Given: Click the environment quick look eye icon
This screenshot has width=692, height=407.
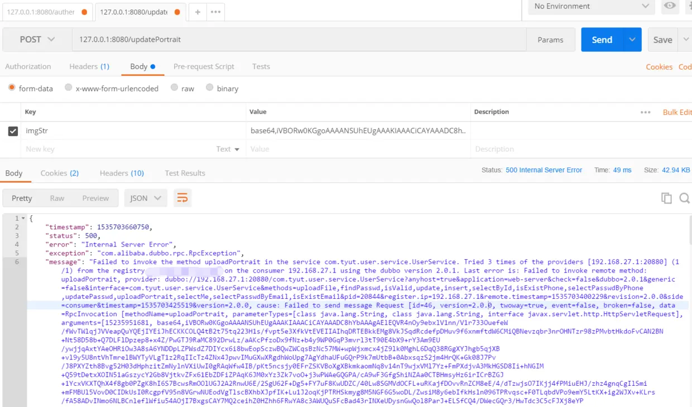Looking at the screenshot, I should click(670, 6).
